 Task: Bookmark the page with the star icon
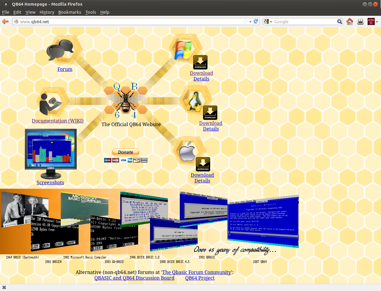(245, 21)
